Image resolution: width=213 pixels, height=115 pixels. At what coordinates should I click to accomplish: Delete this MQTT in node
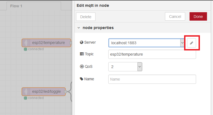point(86,17)
